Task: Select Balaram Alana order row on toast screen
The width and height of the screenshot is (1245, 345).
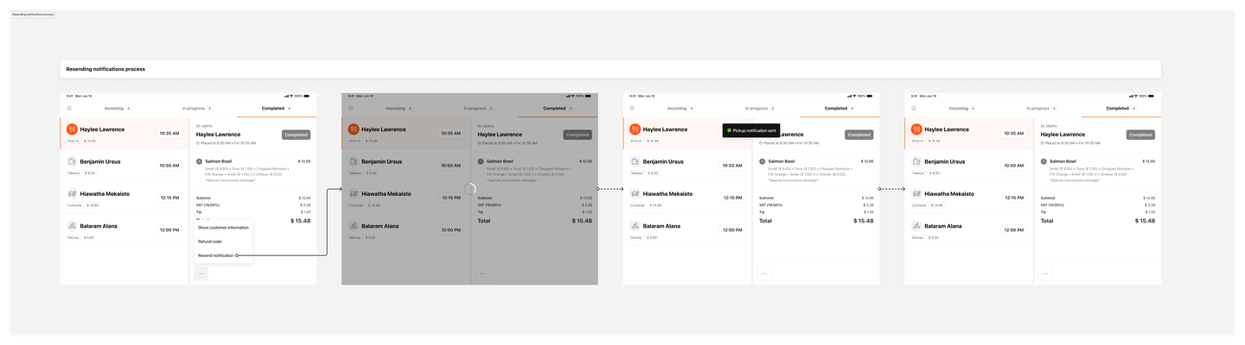Action: 686,230
